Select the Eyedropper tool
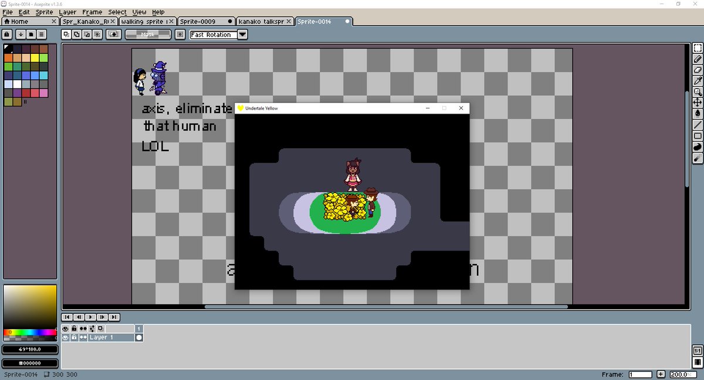This screenshot has width=704, height=380. click(x=698, y=81)
